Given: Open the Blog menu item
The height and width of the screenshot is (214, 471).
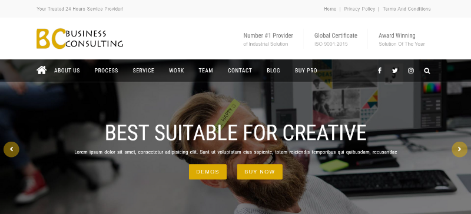Looking at the screenshot, I should (x=273, y=71).
